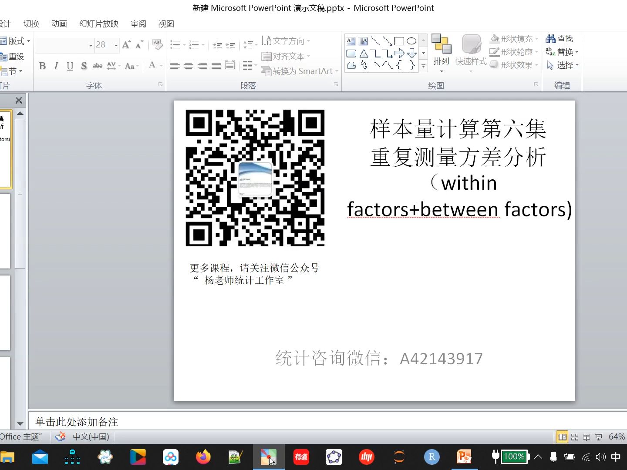Select the rounded rectangle shape
The width and height of the screenshot is (627, 470).
click(x=351, y=54)
